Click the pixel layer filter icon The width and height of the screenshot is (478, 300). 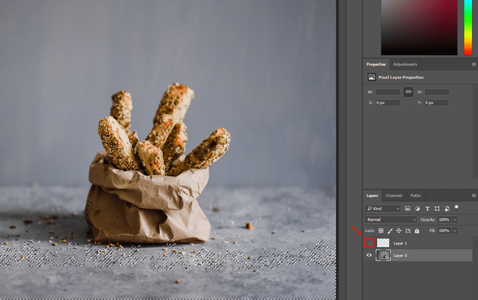[x=407, y=209]
